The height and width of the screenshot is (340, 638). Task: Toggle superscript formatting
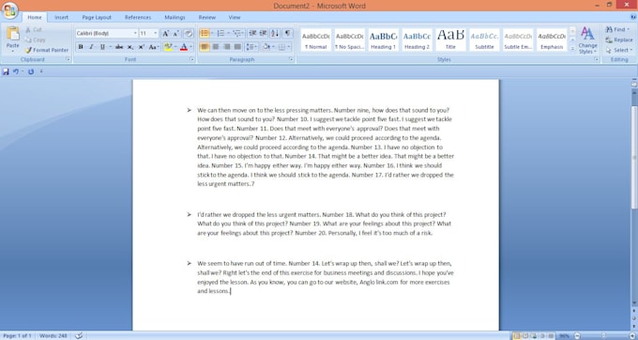[141, 47]
